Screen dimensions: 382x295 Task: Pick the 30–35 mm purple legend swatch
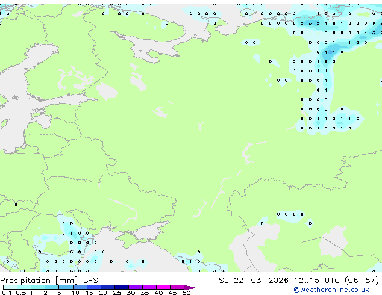point(136,287)
